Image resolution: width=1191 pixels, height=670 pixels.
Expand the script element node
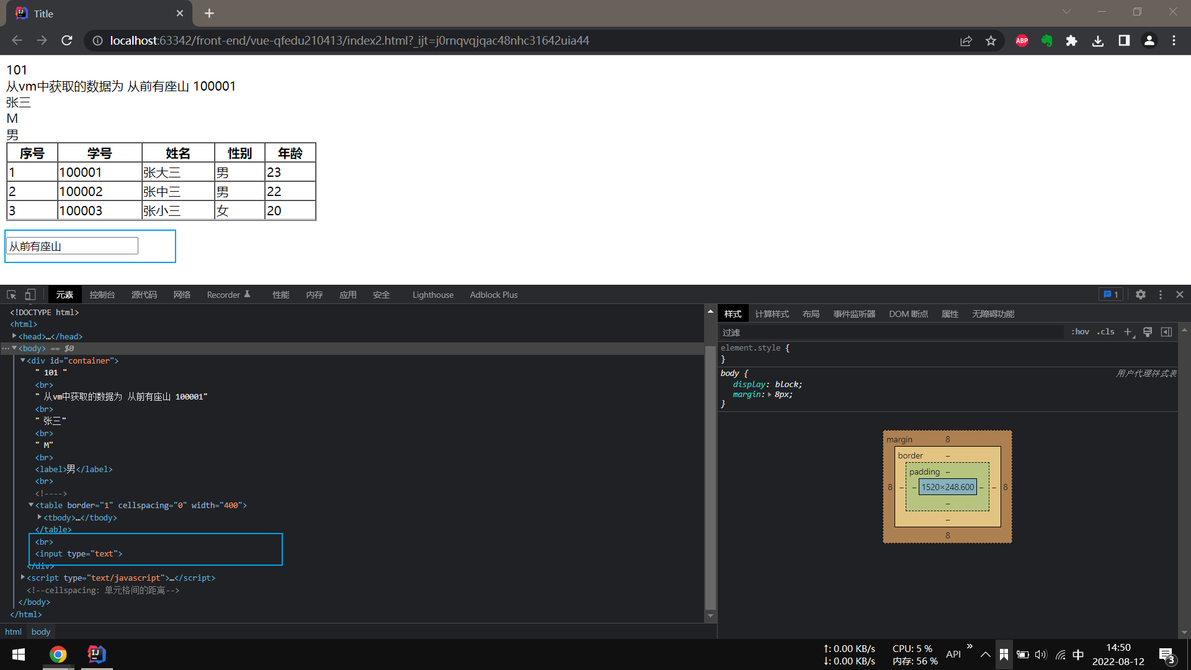[x=23, y=577]
